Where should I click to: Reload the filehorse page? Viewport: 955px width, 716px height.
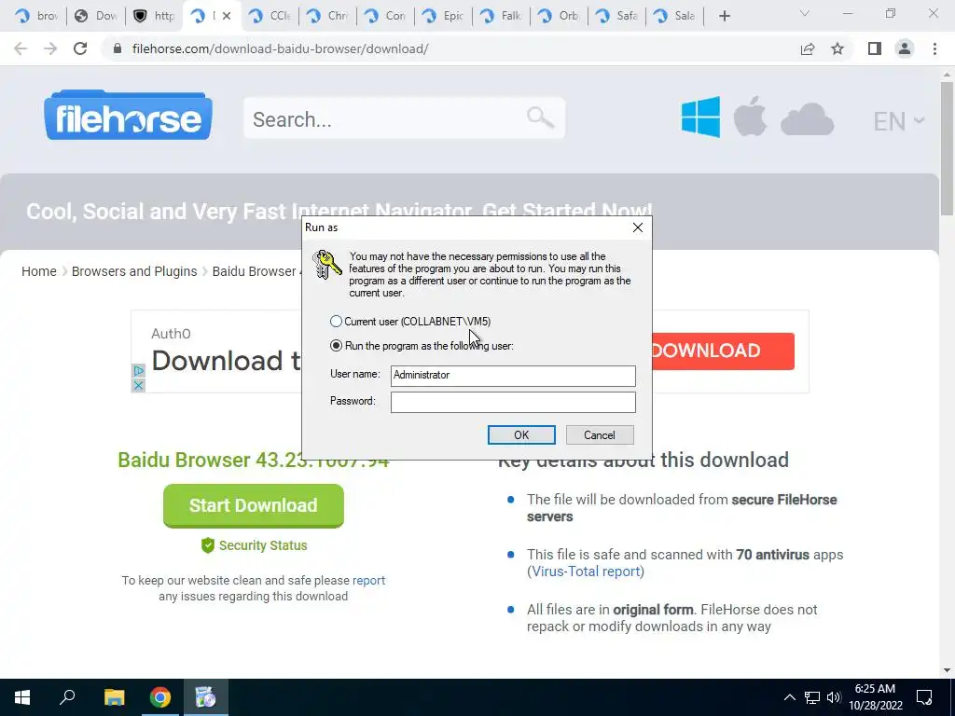click(x=80, y=48)
